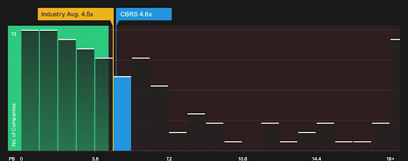Click the '10.8' x-axis tick label
The image size is (408, 161).
pos(243,158)
